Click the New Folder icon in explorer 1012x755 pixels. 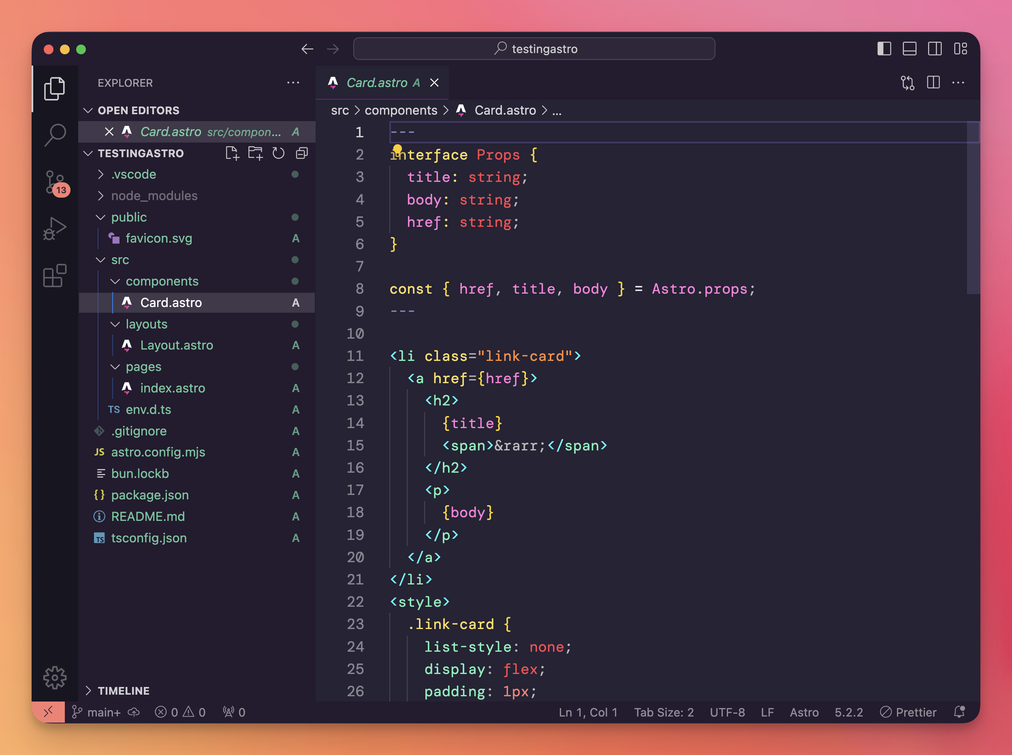coord(255,154)
